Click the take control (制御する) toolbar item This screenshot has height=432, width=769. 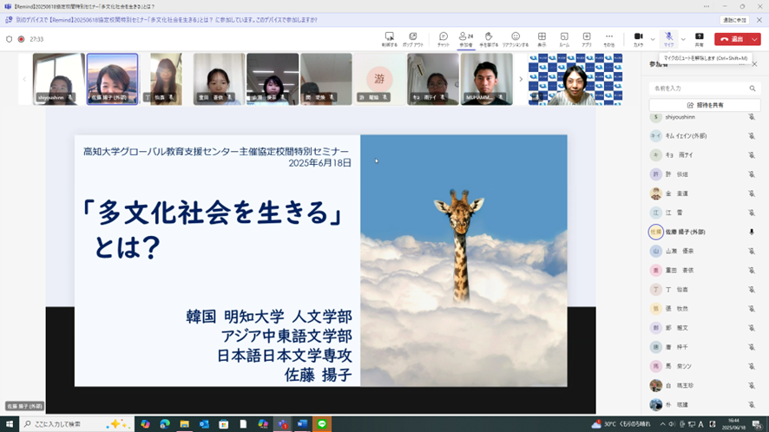tap(389, 38)
